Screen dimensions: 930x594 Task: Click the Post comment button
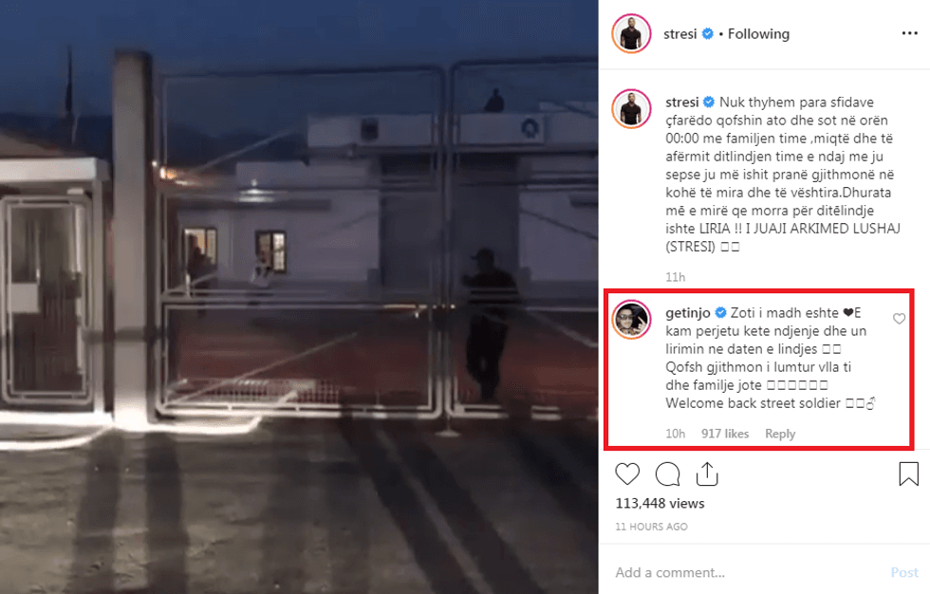(x=904, y=572)
